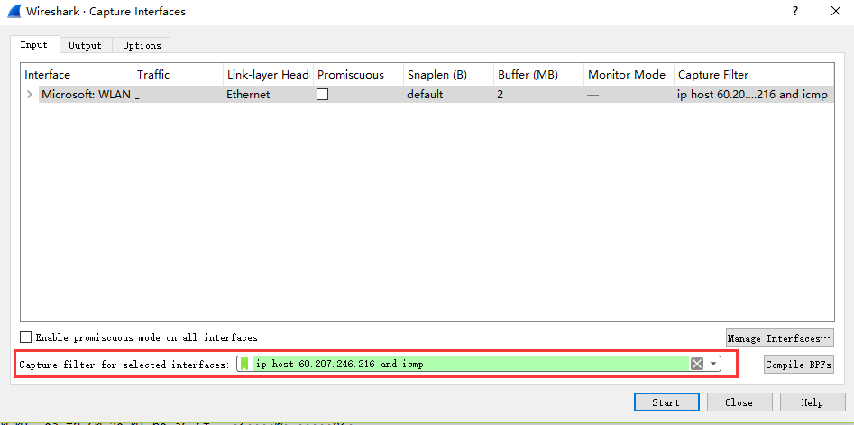Screen dimensions: 854x425
Task: Click the green bookmark icon in capture filter
Action: (245, 364)
